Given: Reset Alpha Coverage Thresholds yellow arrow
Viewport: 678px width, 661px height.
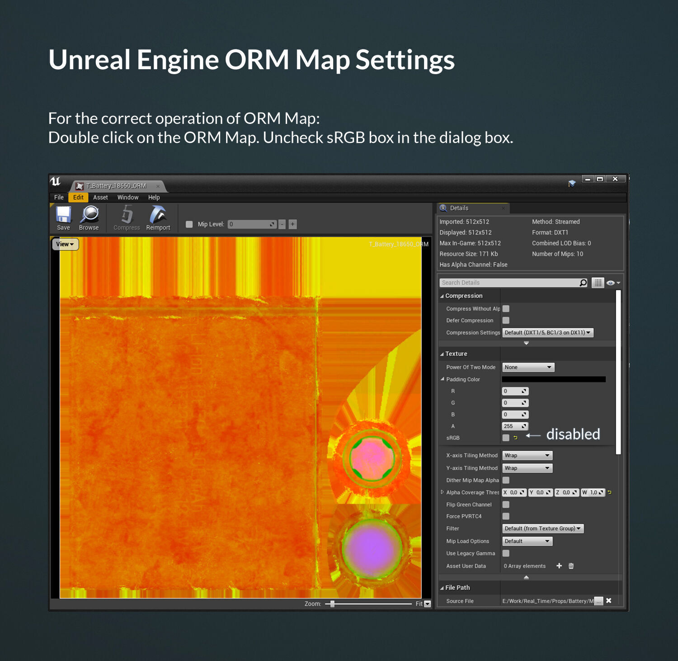Looking at the screenshot, I should point(609,492).
